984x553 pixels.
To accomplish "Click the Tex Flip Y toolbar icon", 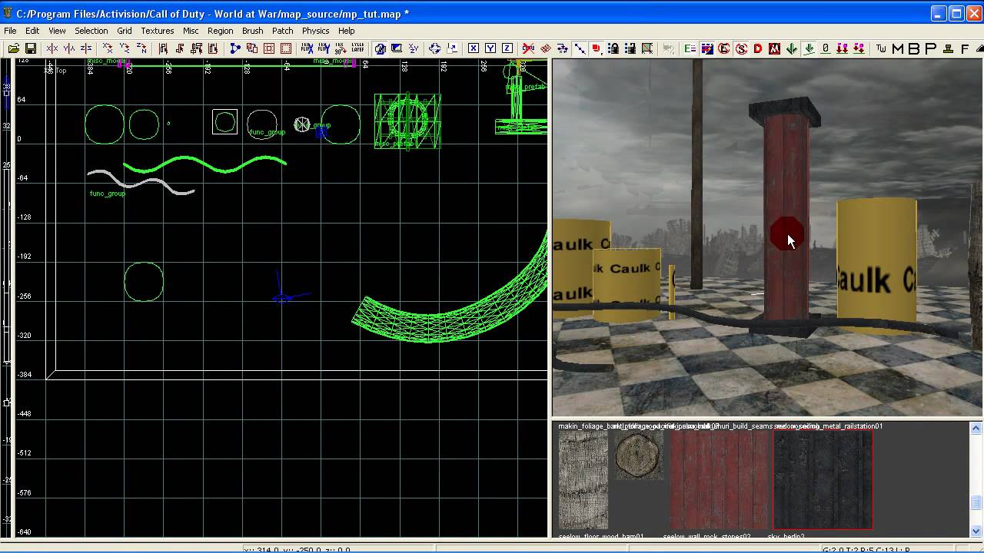I will click(x=324, y=48).
